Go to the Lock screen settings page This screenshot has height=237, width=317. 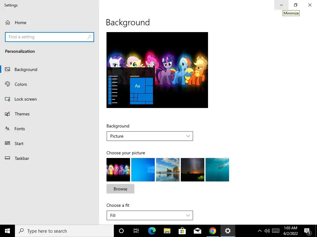click(25, 99)
